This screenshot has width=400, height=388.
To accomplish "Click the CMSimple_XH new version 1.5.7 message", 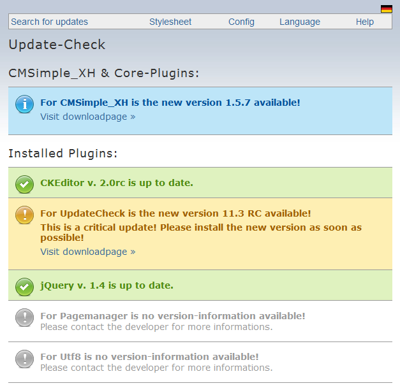I will tap(170, 103).
